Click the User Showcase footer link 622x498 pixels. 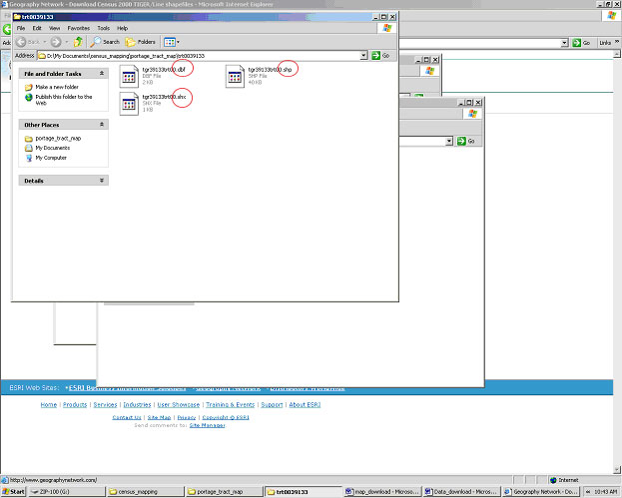click(x=178, y=404)
